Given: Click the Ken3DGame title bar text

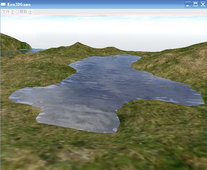Looking at the screenshot, I should tap(19, 5).
